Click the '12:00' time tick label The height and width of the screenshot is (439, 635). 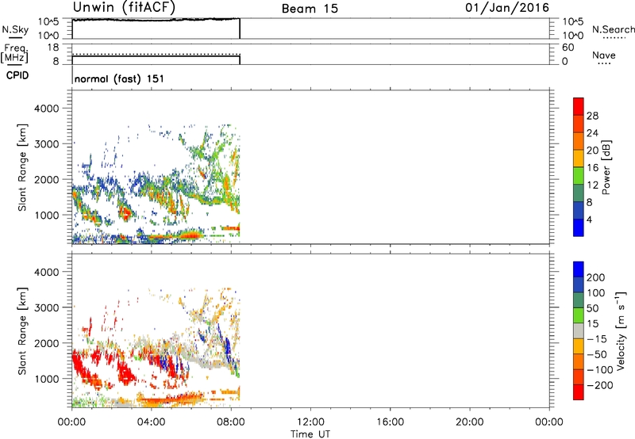coord(310,422)
